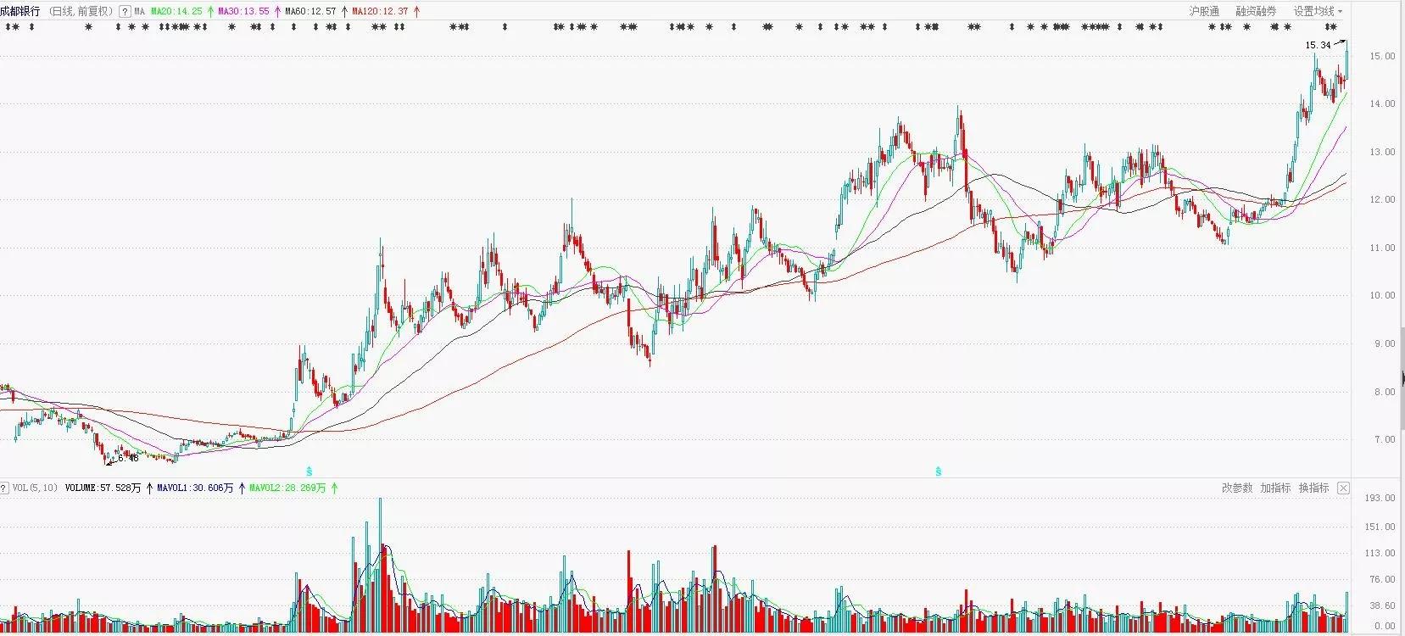This screenshot has width=1405, height=636.
Task: Click the 10.00 price axis label
Action: click(1382, 296)
